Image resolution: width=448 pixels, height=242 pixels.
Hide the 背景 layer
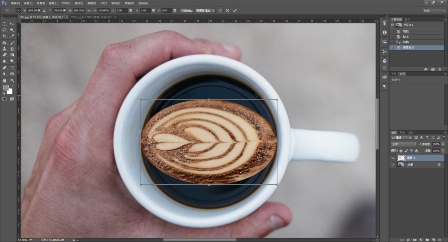(392, 165)
